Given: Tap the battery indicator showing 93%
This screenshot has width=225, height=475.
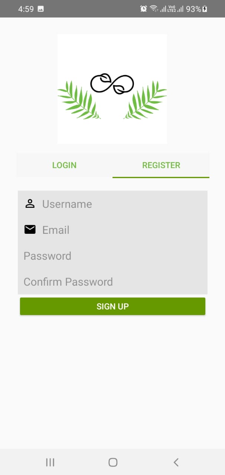Looking at the screenshot, I should 196,9.
